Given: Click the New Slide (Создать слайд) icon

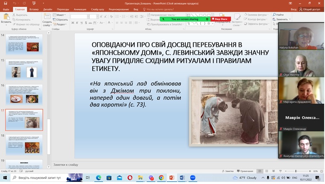Looking at the screenshot, I should pyautogui.click(x=47, y=17).
